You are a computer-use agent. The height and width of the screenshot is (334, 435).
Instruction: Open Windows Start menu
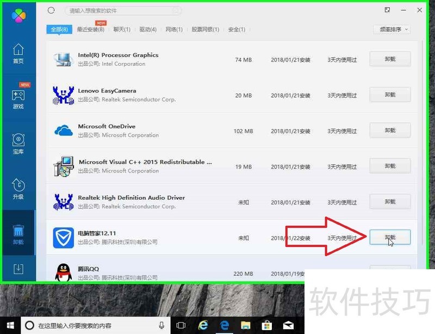click(x=10, y=325)
